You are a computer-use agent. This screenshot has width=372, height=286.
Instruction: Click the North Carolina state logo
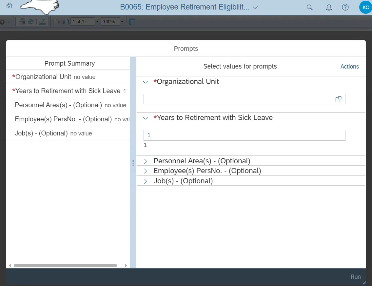pos(40,7)
